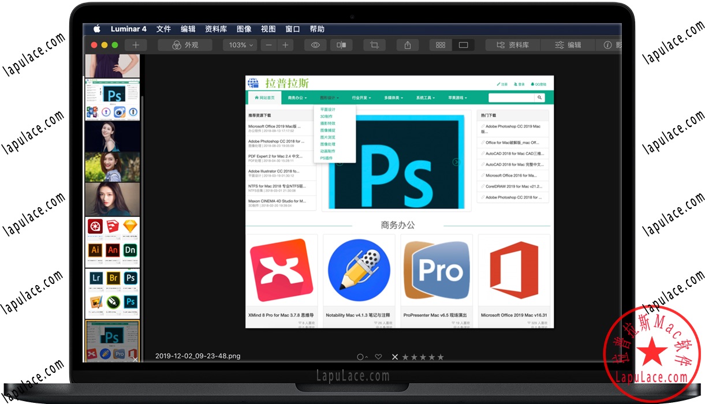Screen dimensions: 705x404
Task: Click the info (i) icon in the toolbar
Action: pyautogui.click(x=608, y=44)
